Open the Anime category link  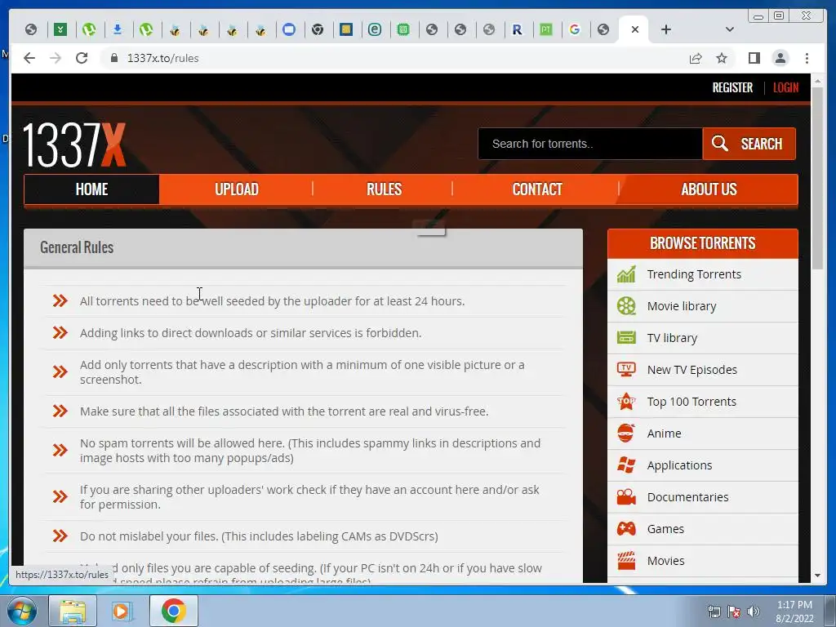pyautogui.click(x=664, y=434)
